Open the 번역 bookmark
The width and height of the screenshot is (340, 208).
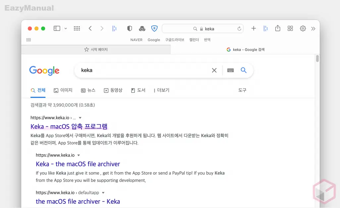pyautogui.click(x=207, y=40)
